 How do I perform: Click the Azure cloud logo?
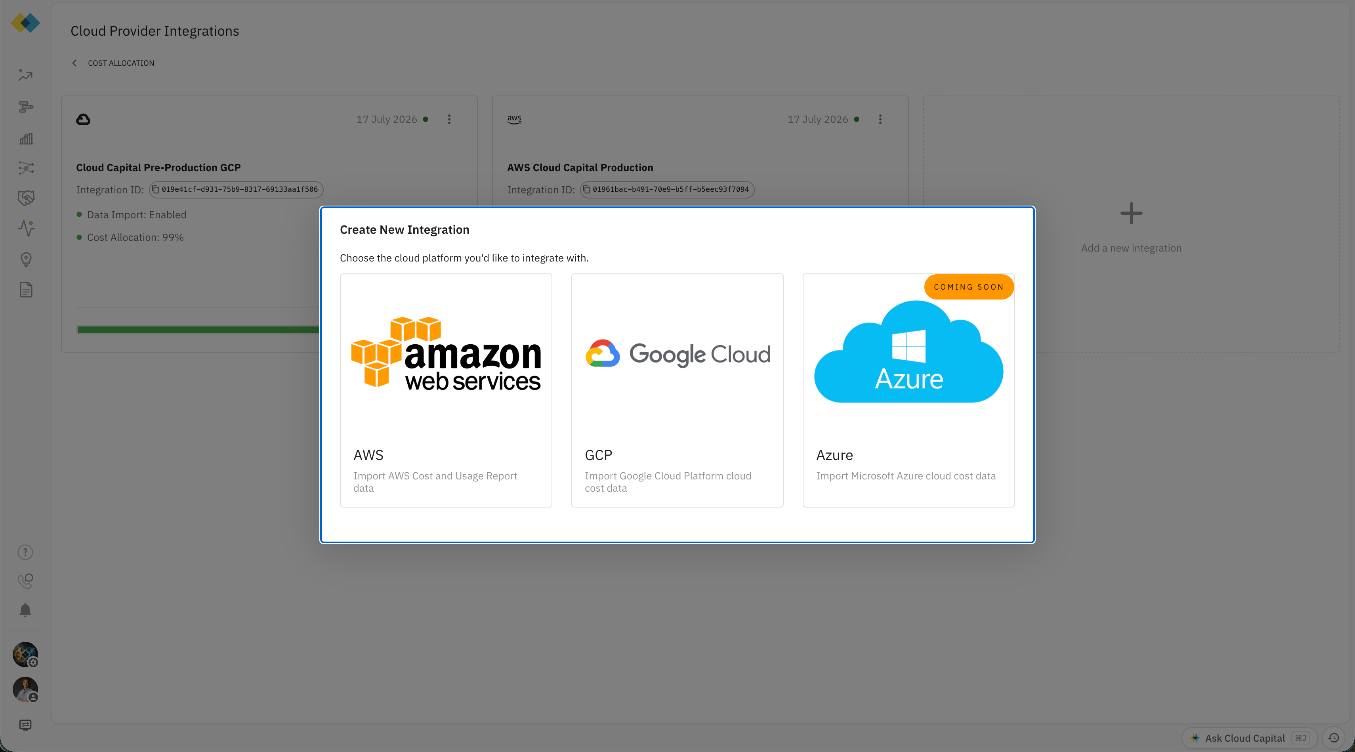[908, 352]
